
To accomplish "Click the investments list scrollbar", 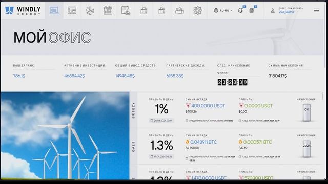I will coord(322,96).
